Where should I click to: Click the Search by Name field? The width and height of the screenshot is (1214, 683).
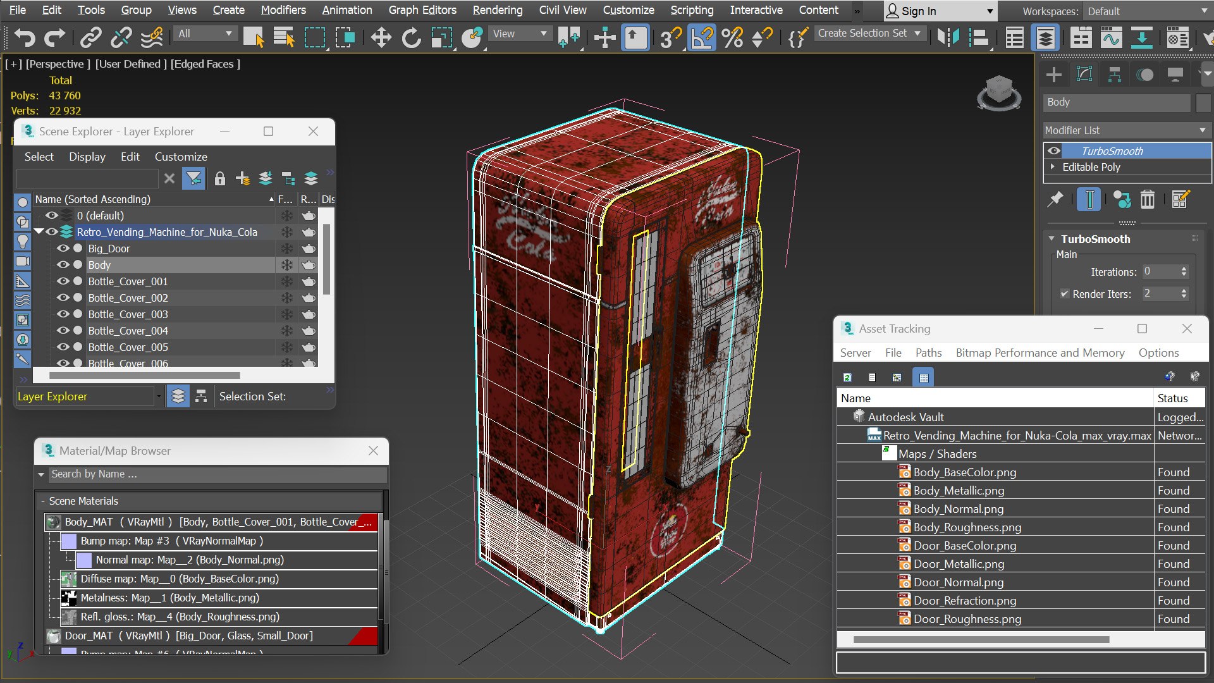point(218,474)
